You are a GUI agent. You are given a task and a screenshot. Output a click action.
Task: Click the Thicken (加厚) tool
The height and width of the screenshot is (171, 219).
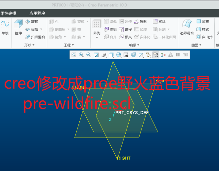tap(141, 29)
